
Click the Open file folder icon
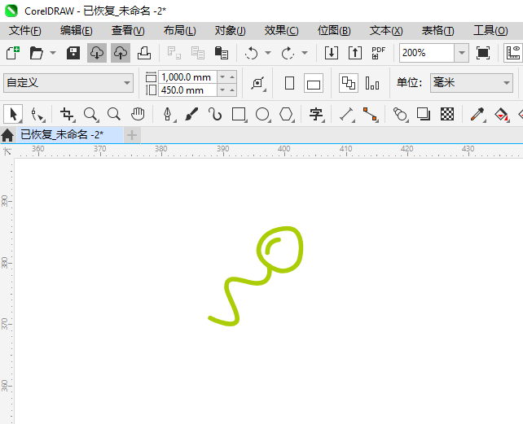(36, 53)
